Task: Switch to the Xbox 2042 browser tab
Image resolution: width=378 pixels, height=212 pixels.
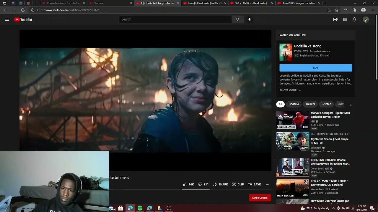Action: pos(298,3)
